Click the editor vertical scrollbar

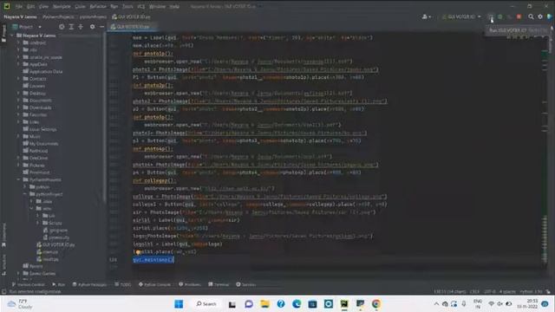point(545,153)
